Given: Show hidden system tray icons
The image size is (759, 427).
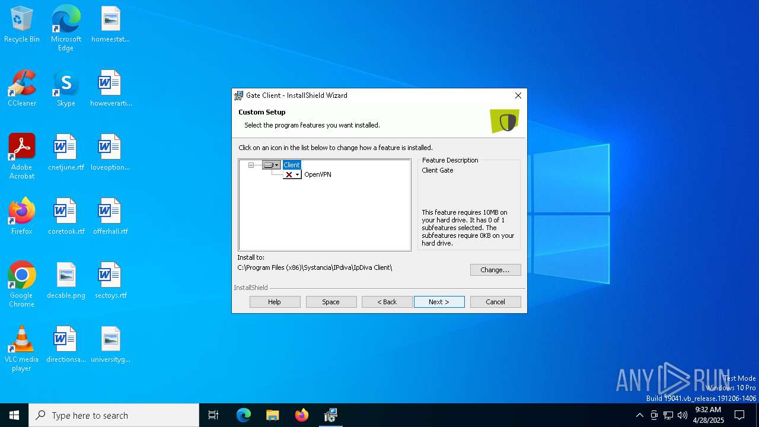Looking at the screenshot, I should pyautogui.click(x=639, y=415).
